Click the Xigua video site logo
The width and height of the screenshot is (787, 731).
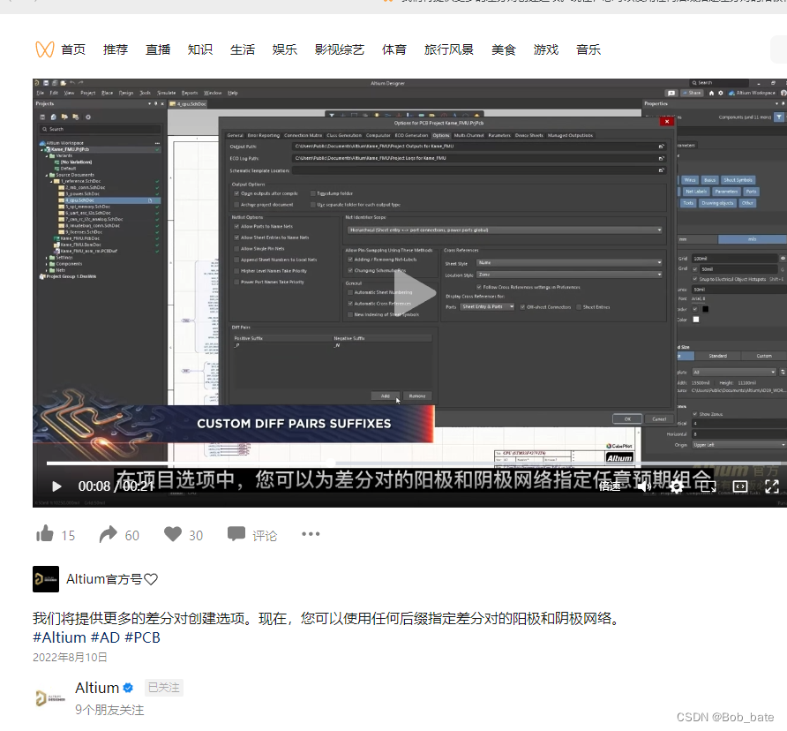(x=44, y=49)
